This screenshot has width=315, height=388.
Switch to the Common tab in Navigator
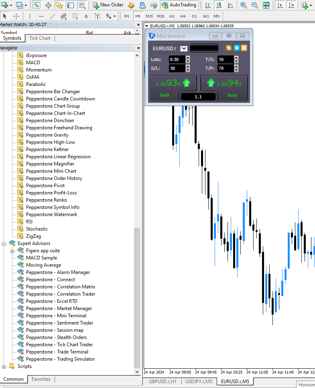pos(13,379)
